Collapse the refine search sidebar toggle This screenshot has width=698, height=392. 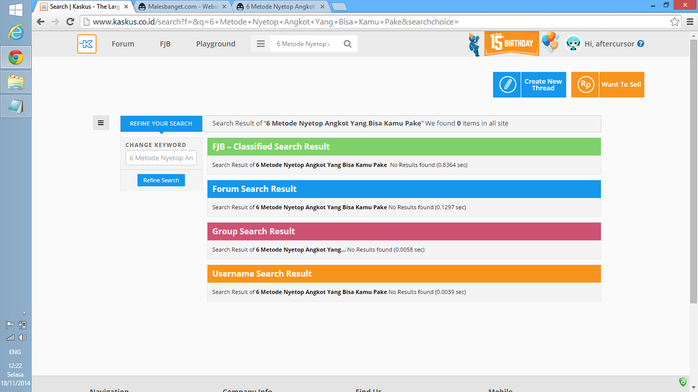click(101, 123)
